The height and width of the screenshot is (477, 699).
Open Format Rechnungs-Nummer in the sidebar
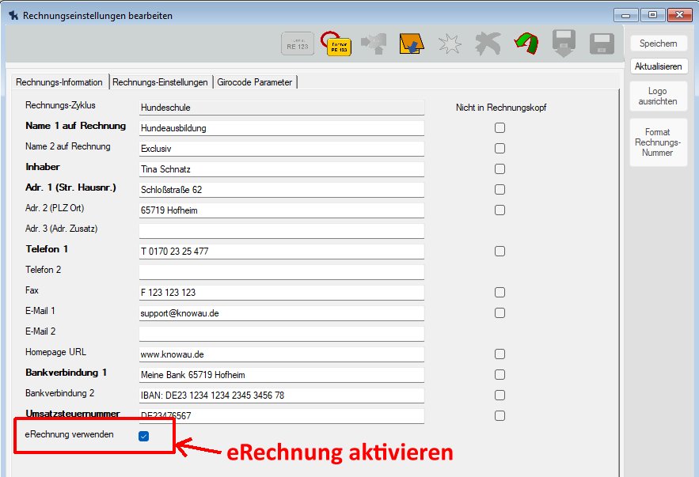pos(657,142)
